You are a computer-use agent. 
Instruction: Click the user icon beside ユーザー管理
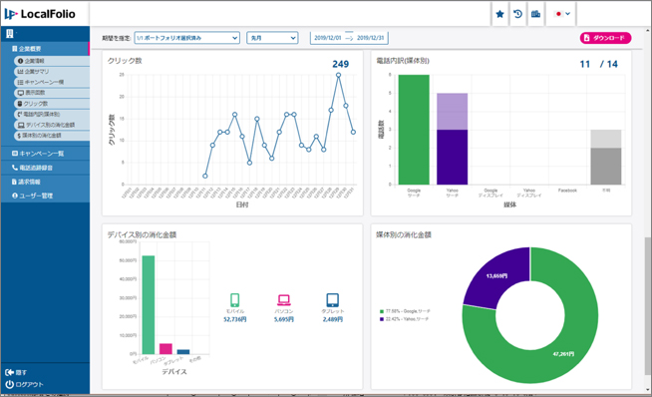[15, 196]
